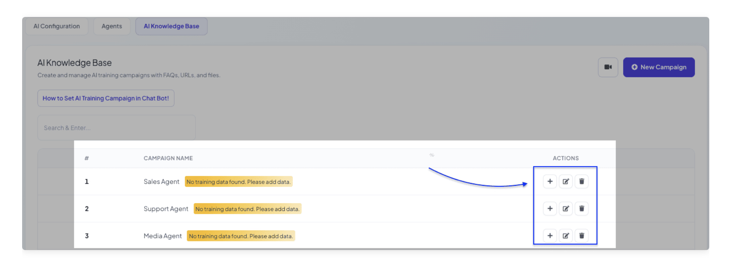Image resolution: width=731 pixels, height=269 pixels.
Task: Open How to Set AI Training Campaign link
Action: click(x=106, y=98)
